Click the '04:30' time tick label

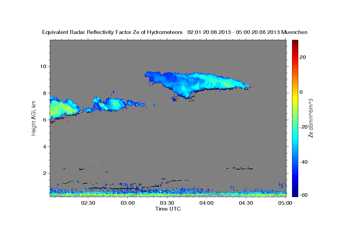coord(246,203)
